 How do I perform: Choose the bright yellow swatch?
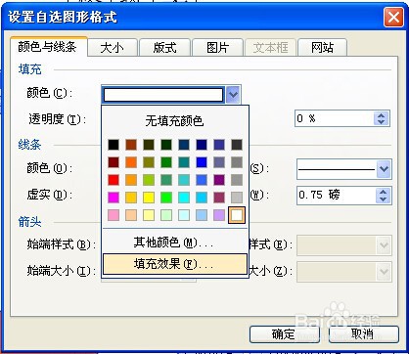coord(149,198)
